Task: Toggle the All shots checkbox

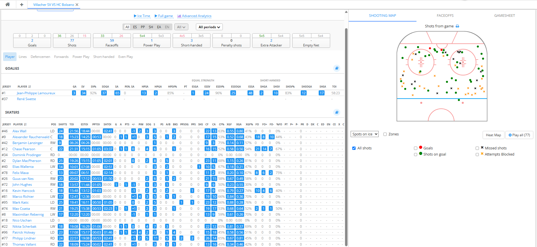Action: [x=354, y=148]
